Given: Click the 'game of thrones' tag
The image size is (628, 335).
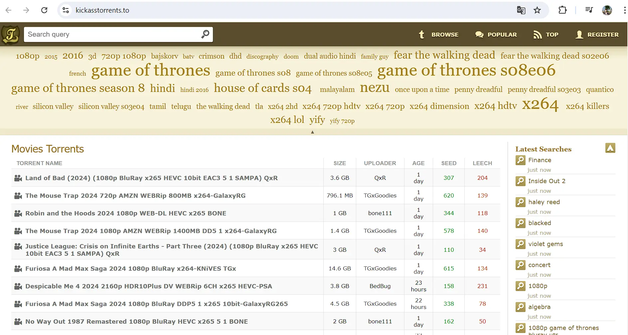Looking at the screenshot, I should (x=151, y=70).
